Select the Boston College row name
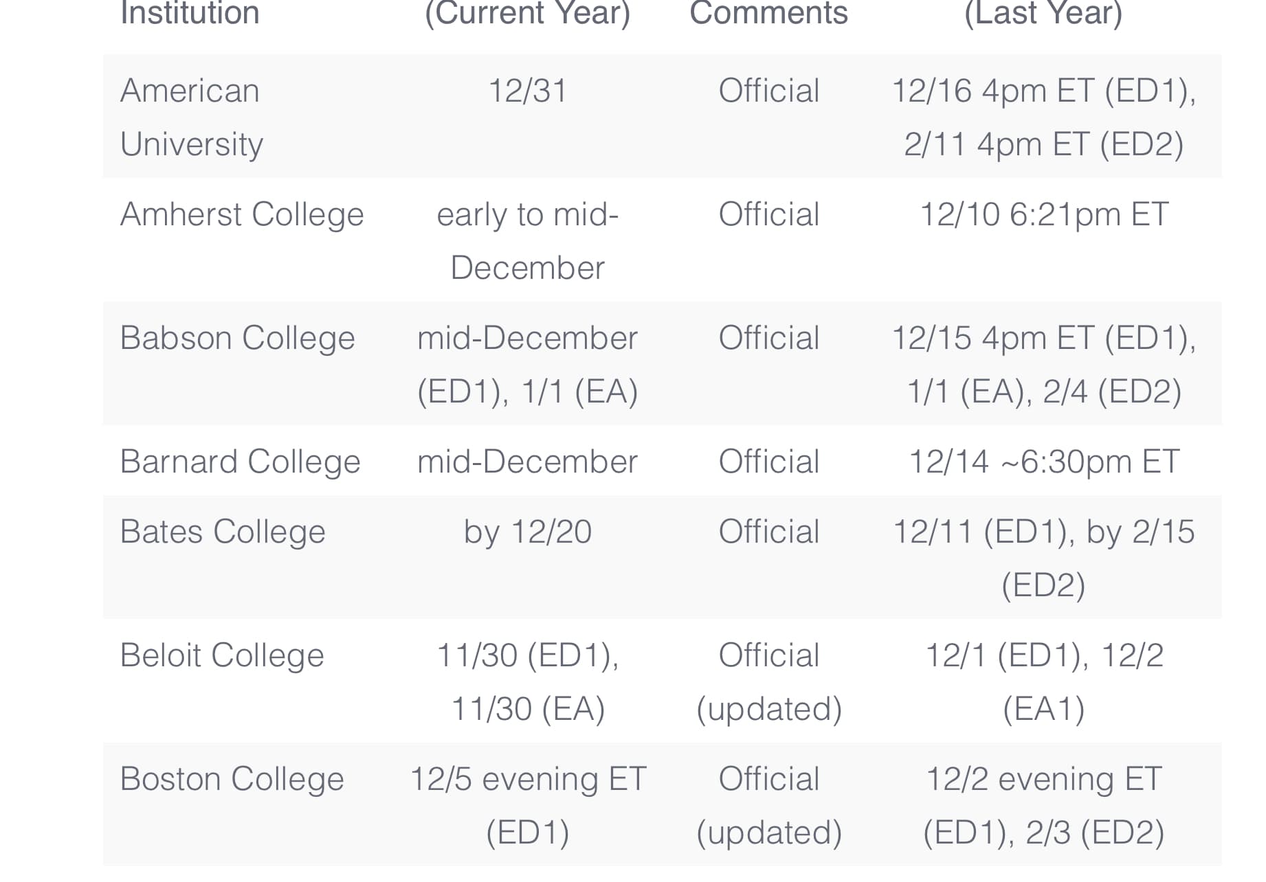This screenshot has height=882, width=1266. tap(232, 779)
